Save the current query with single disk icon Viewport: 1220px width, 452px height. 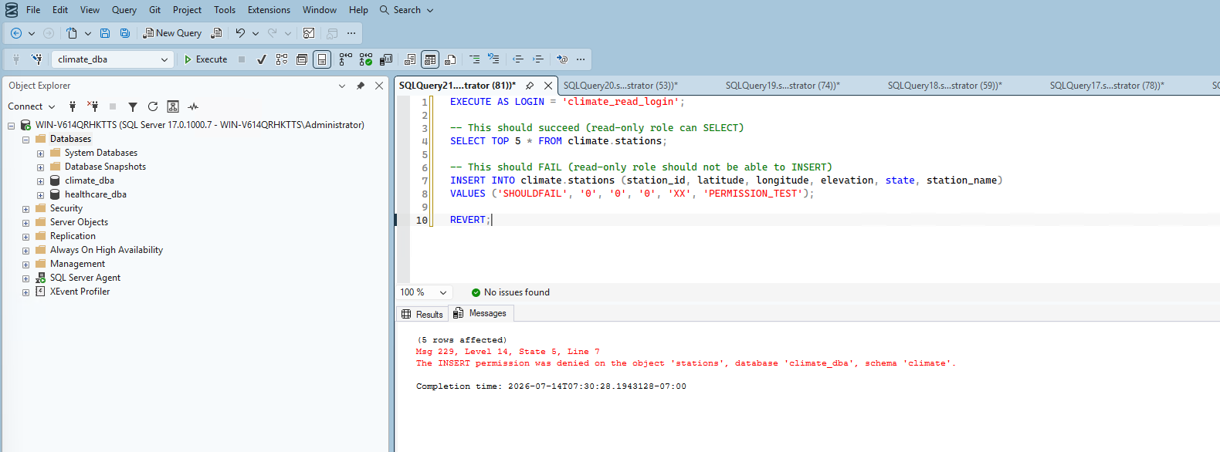(105, 33)
